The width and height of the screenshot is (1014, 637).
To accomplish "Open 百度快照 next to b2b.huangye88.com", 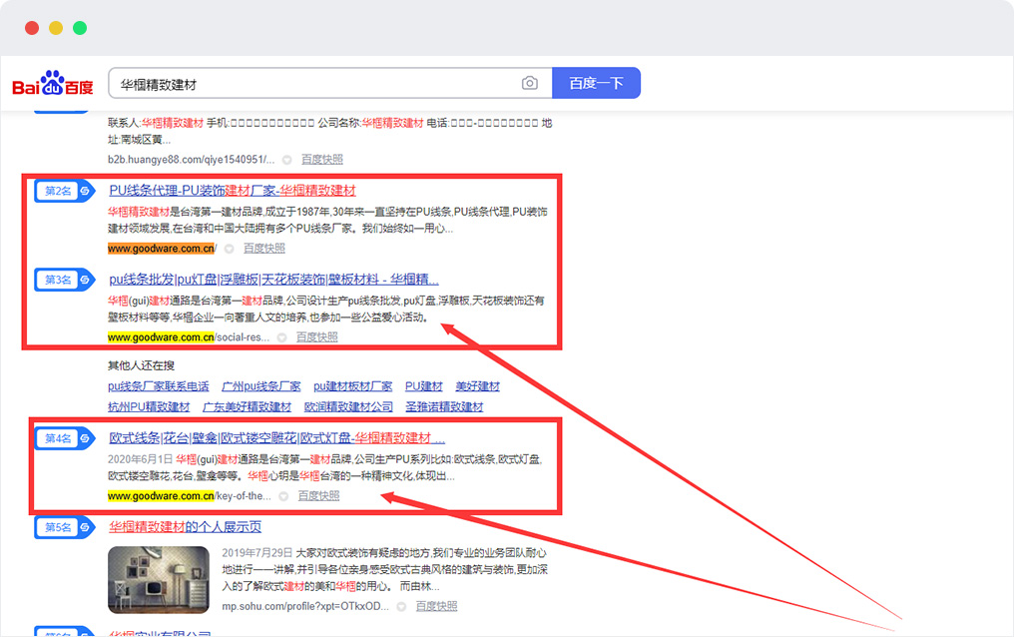I will (322, 159).
